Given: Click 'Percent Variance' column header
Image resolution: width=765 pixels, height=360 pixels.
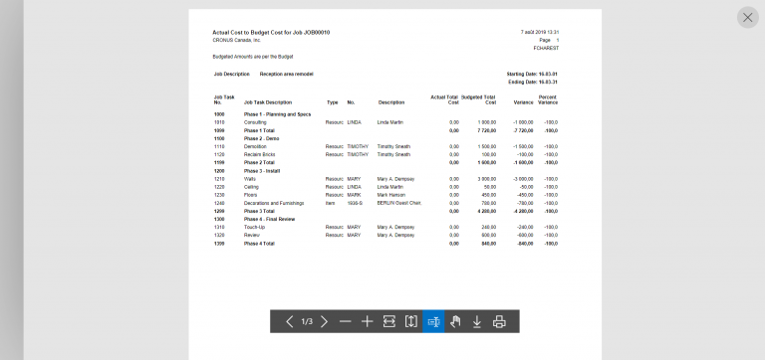Looking at the screenshot, I should [x=548, y=99].
